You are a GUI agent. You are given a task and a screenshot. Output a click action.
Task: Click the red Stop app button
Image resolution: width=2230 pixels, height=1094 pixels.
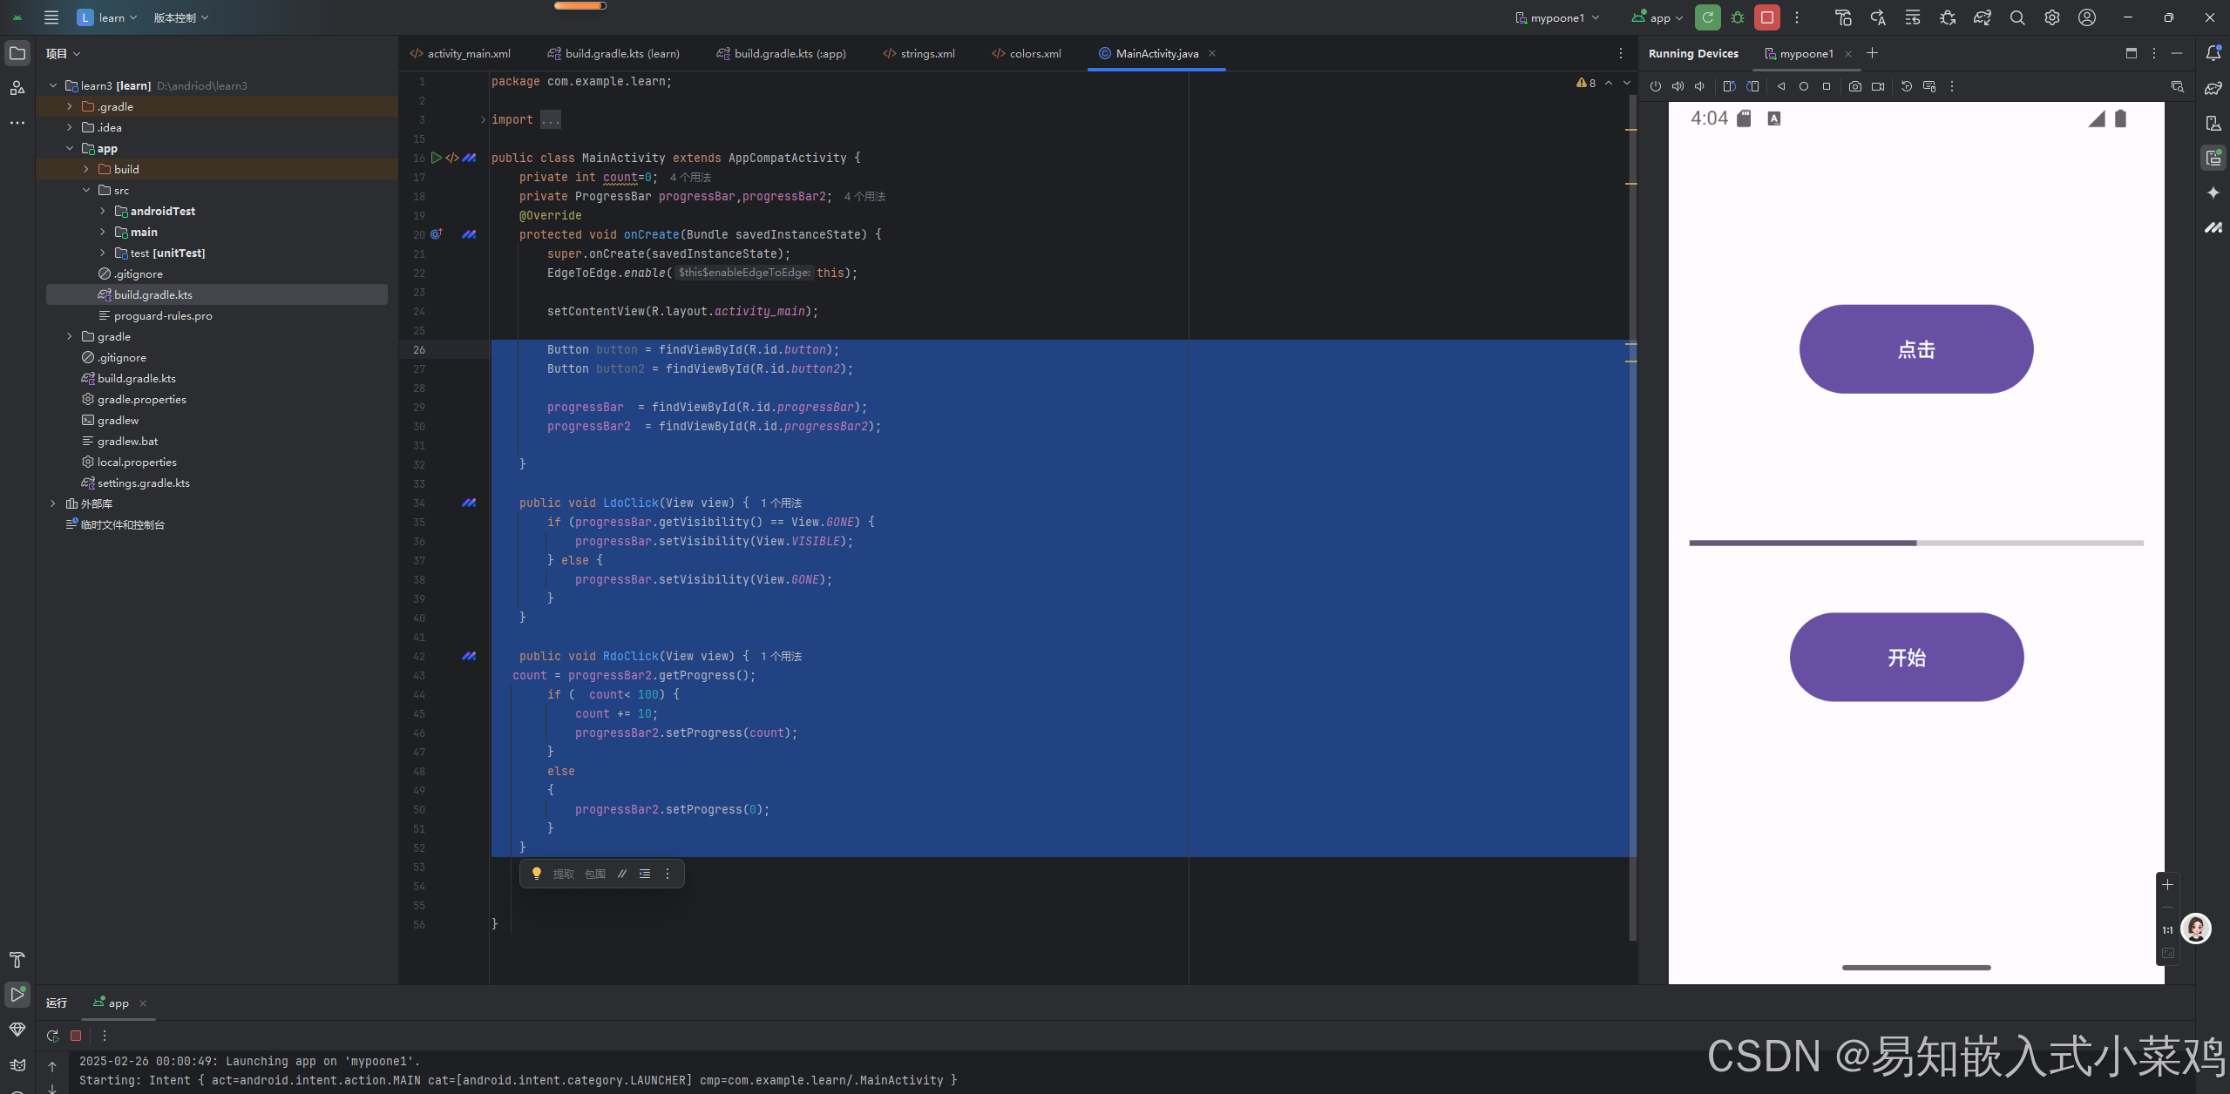(1766, 17)
